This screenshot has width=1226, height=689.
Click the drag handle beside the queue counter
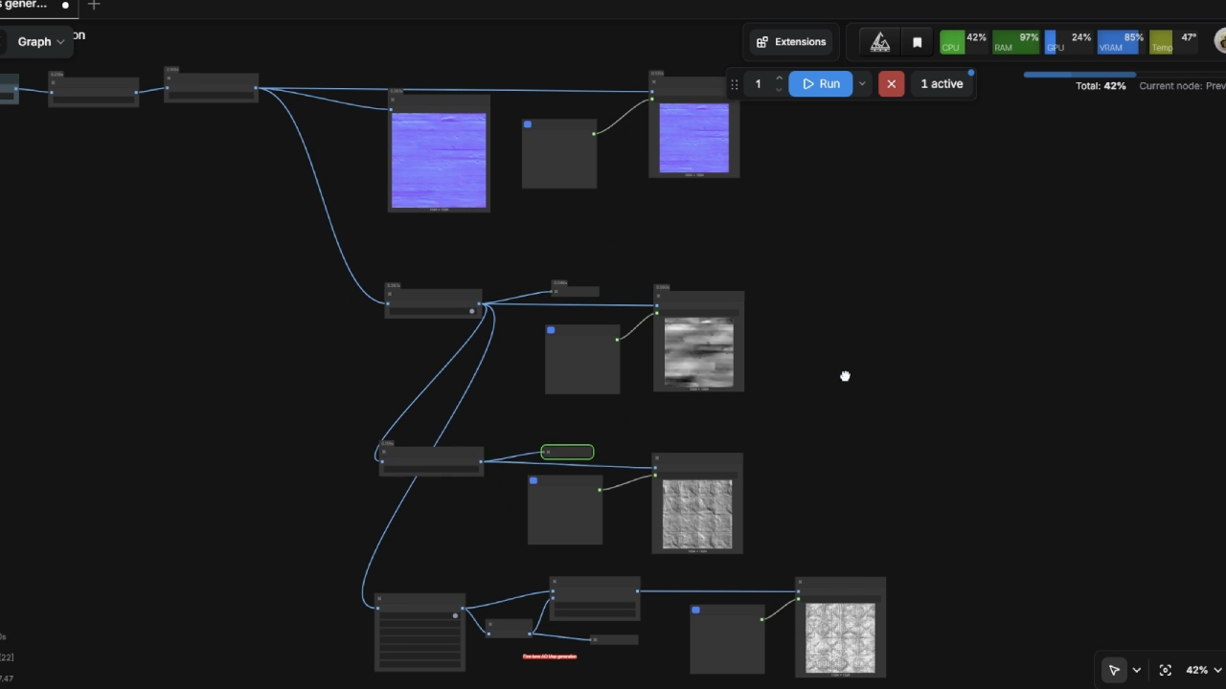point(734,83)
